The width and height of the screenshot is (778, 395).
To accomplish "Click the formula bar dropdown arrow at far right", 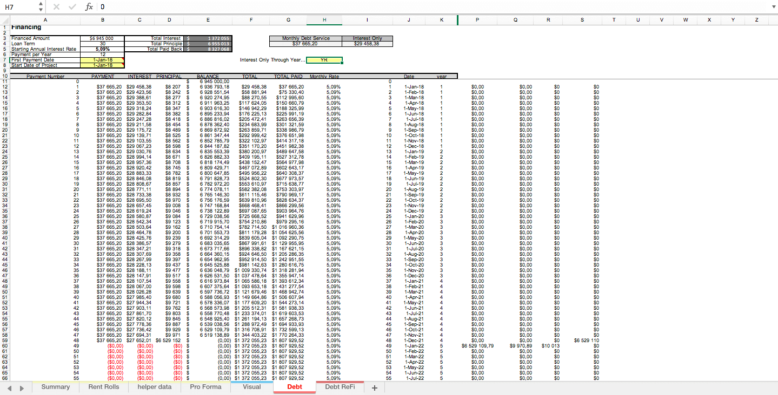I will [x=773, y=6].
